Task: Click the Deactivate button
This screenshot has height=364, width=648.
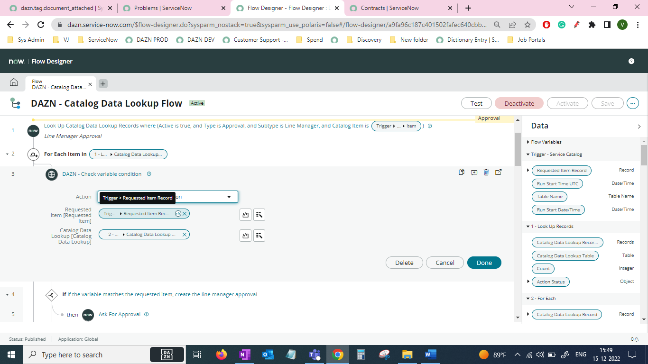Action: click(x=519, y=103)
